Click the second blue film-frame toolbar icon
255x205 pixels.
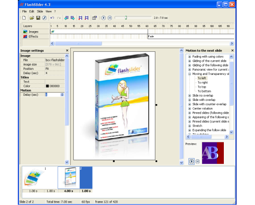click(86, 18)
